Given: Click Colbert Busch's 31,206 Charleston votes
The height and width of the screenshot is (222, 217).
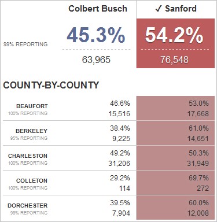Looking at the screenshot, I should point(119,164).
